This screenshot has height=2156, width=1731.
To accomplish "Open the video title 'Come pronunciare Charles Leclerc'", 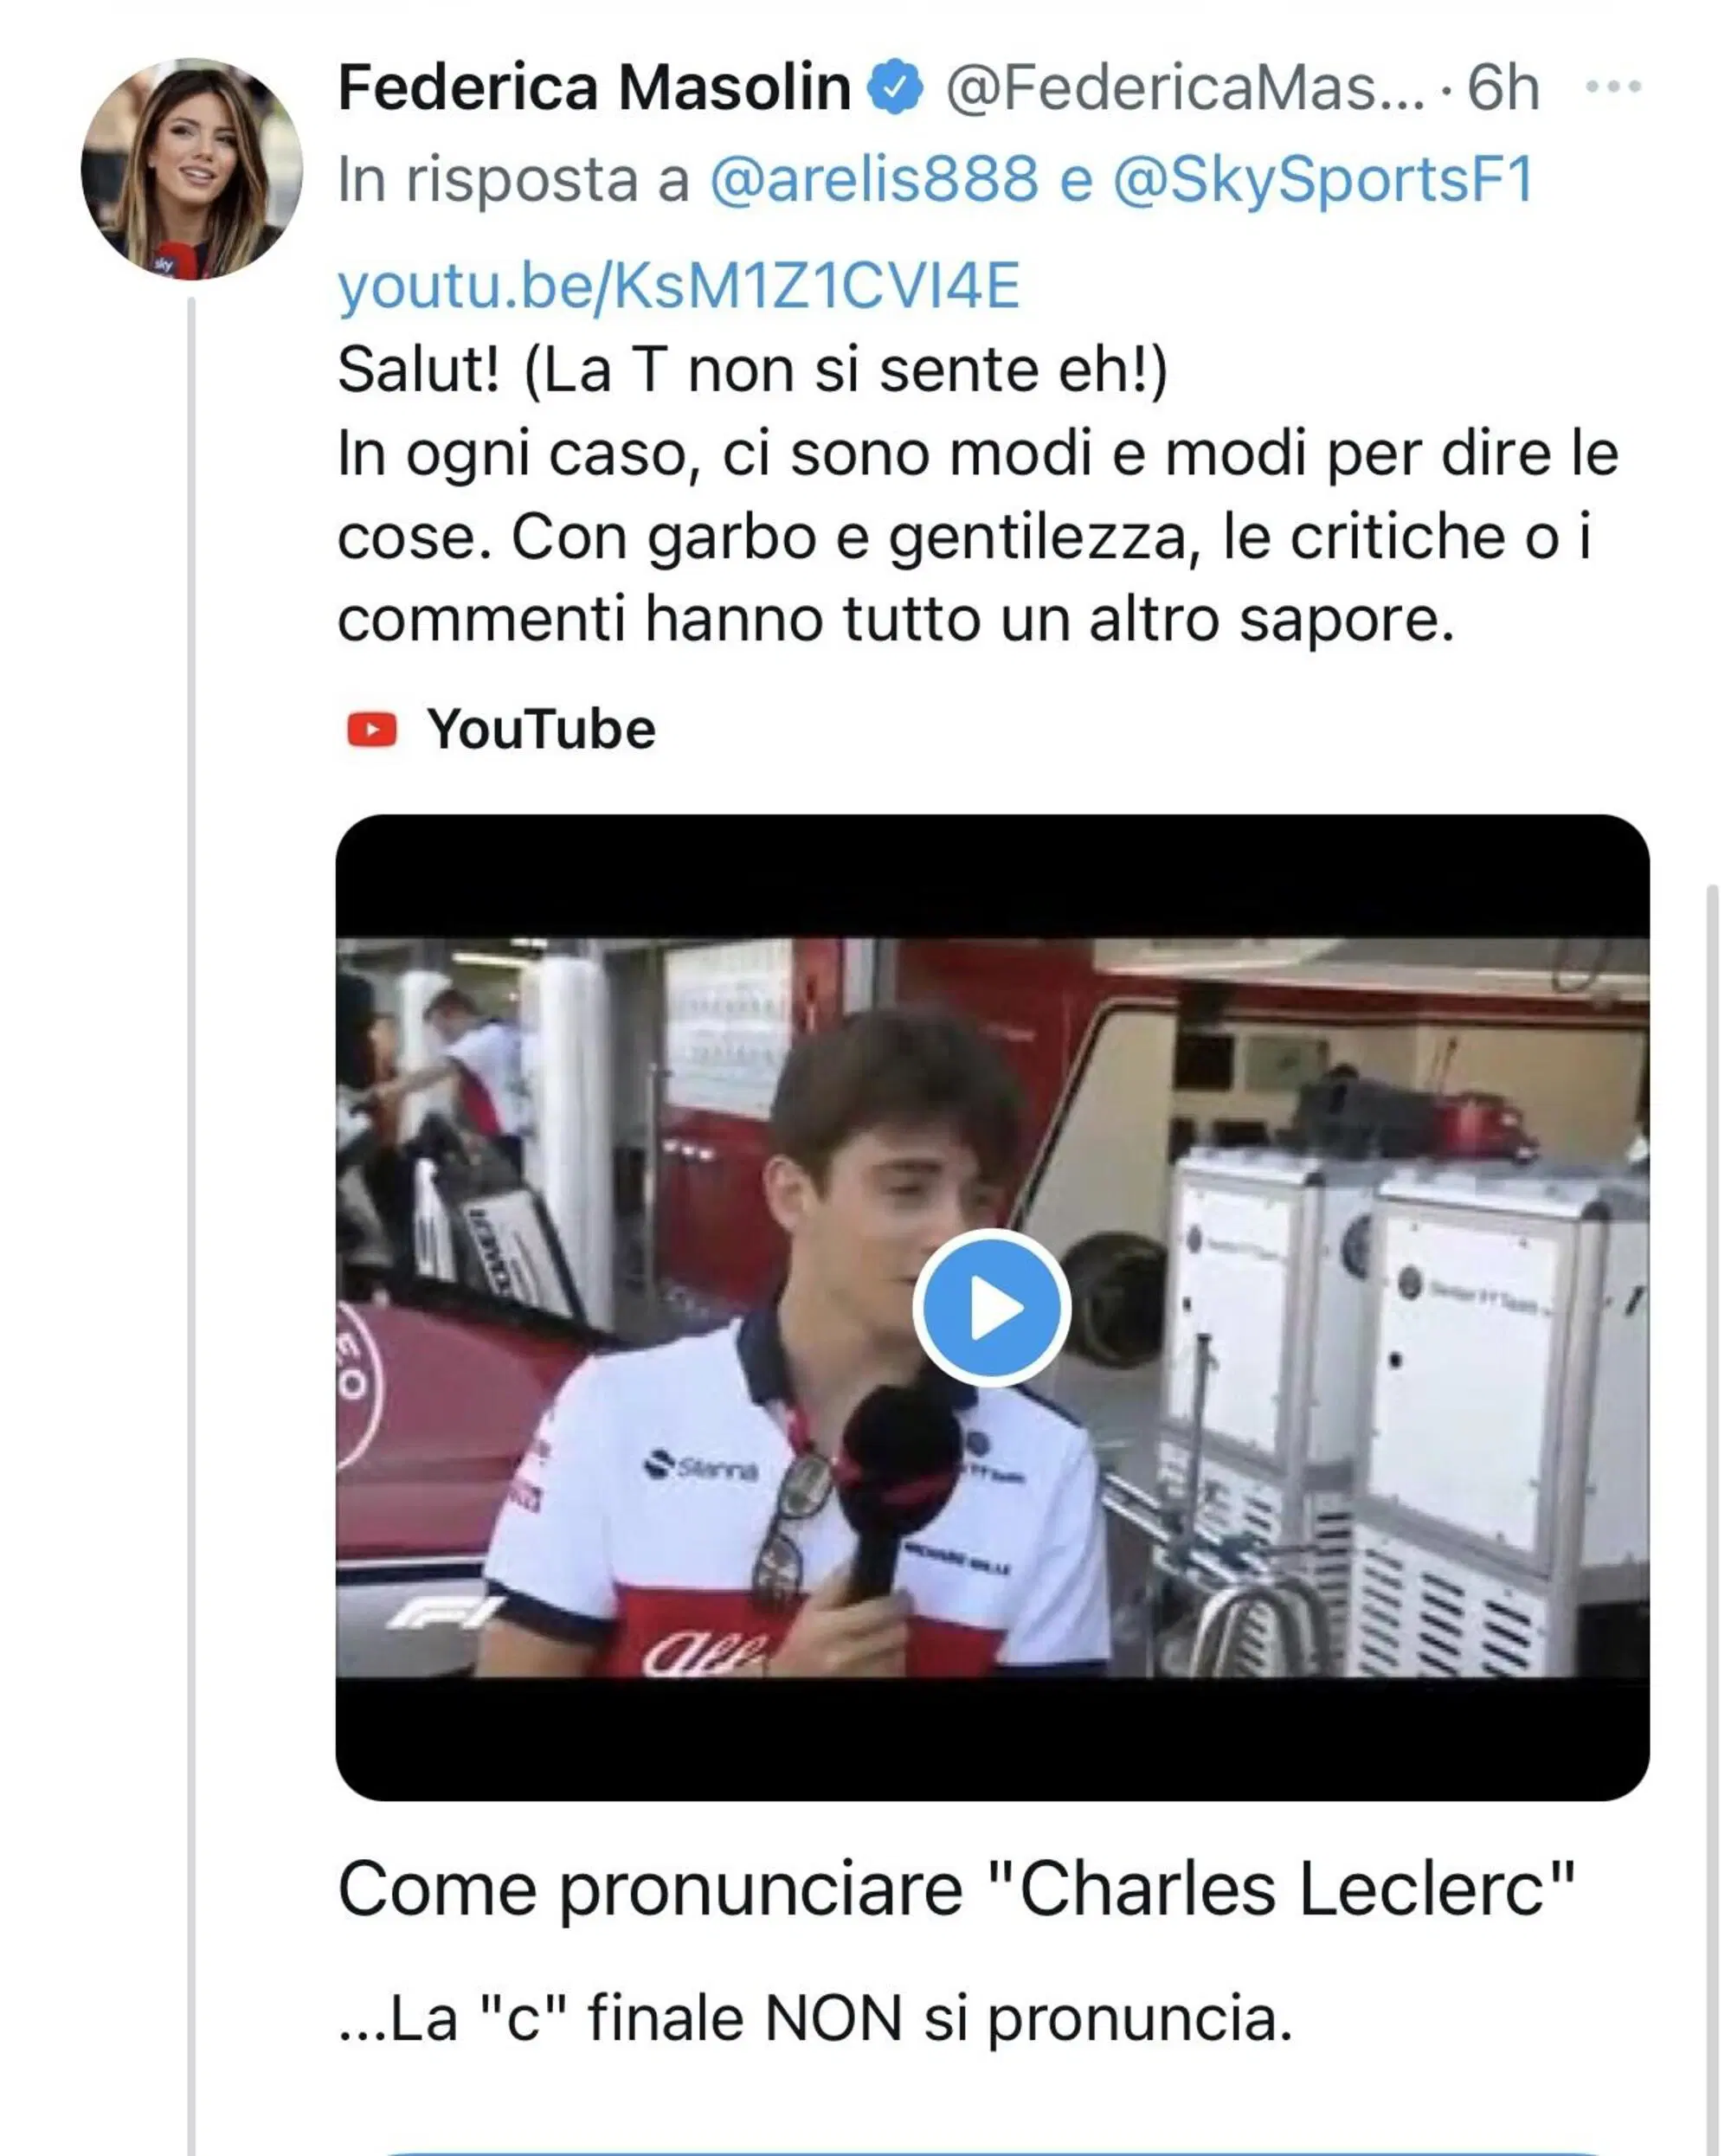I will (957, 1888).
